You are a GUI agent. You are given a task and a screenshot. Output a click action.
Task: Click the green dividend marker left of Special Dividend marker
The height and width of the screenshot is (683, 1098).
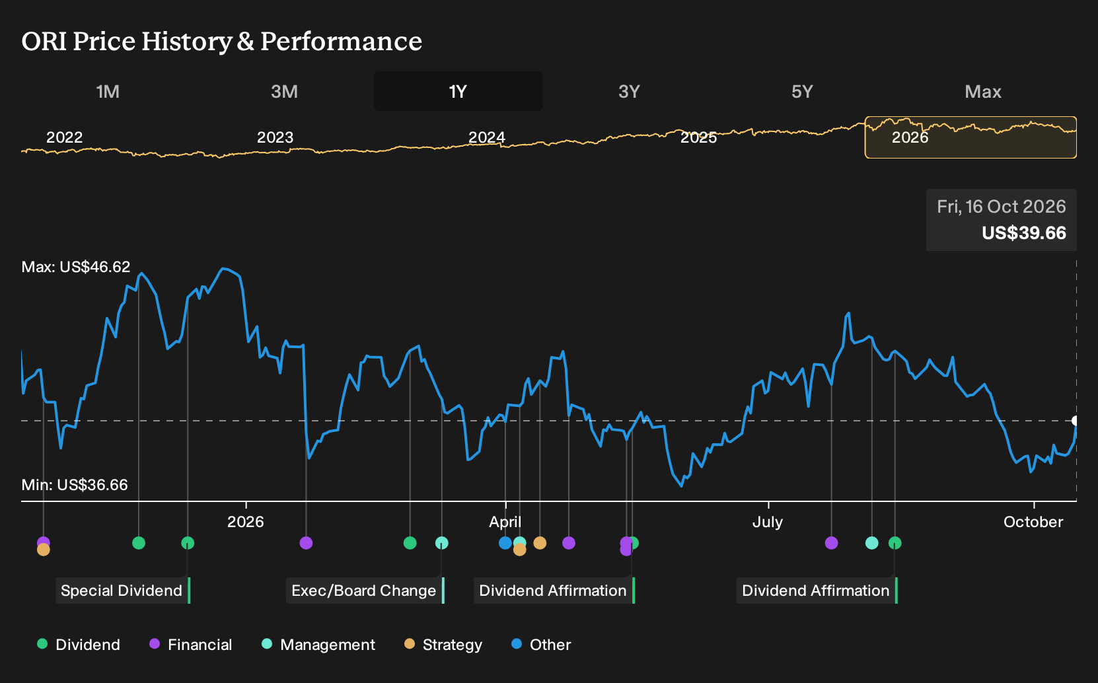pos(138,543)
